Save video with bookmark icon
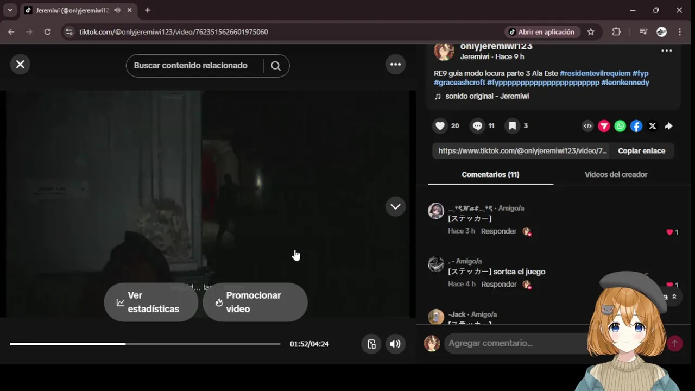Viewport: 695px width, 391px height. point(512,126)
